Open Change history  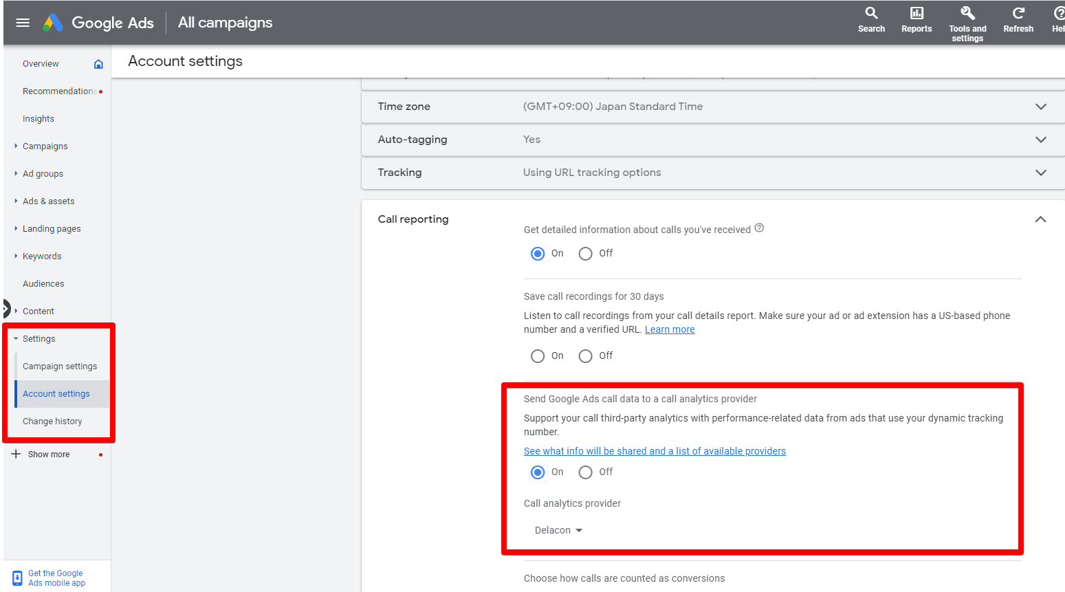pos(52,421)
